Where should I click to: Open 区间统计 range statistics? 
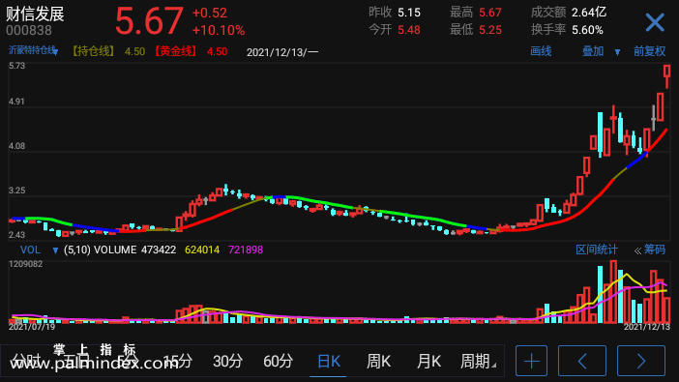596,250
